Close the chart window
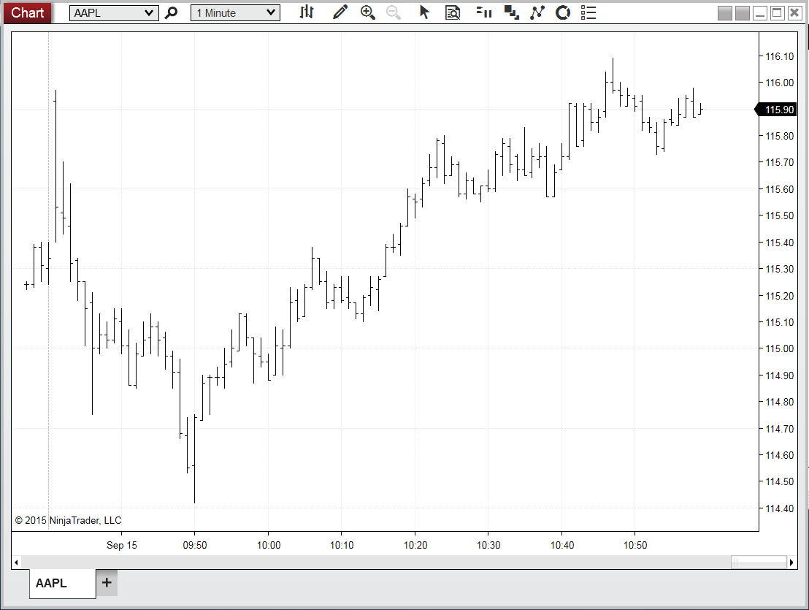 pyautogui.click(x=795, y=13)
